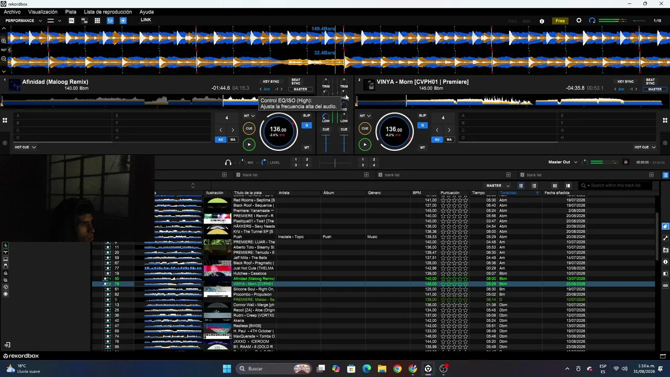This screenshot has width=670, height=377.
Task: Open the Archivo menu
Action: tap(12, 12)
